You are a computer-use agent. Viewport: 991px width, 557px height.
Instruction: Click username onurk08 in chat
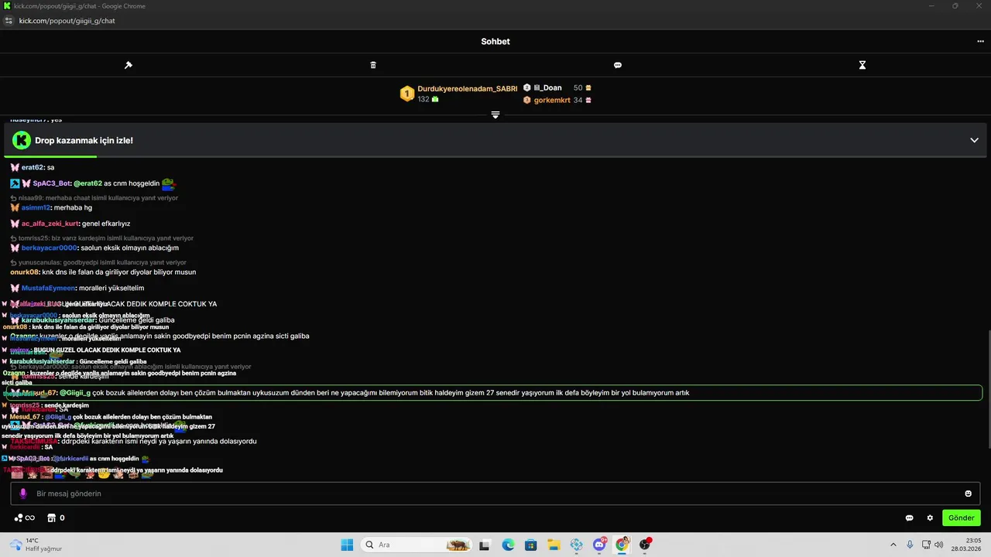[25, 272]
